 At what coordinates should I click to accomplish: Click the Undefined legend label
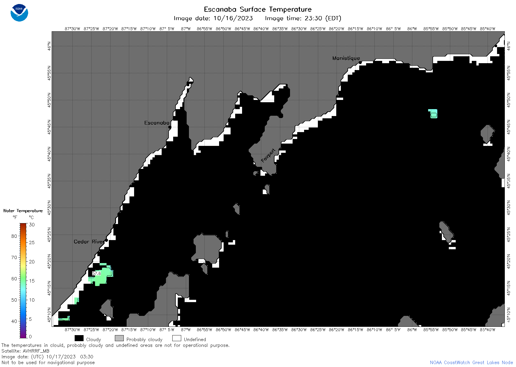(195, 340)
